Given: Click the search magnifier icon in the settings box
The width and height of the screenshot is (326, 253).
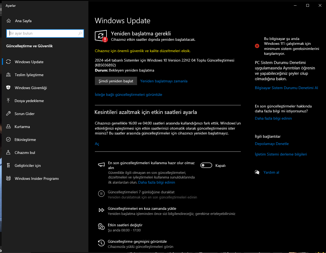Looking at the screenshot, I should (80, 33).
